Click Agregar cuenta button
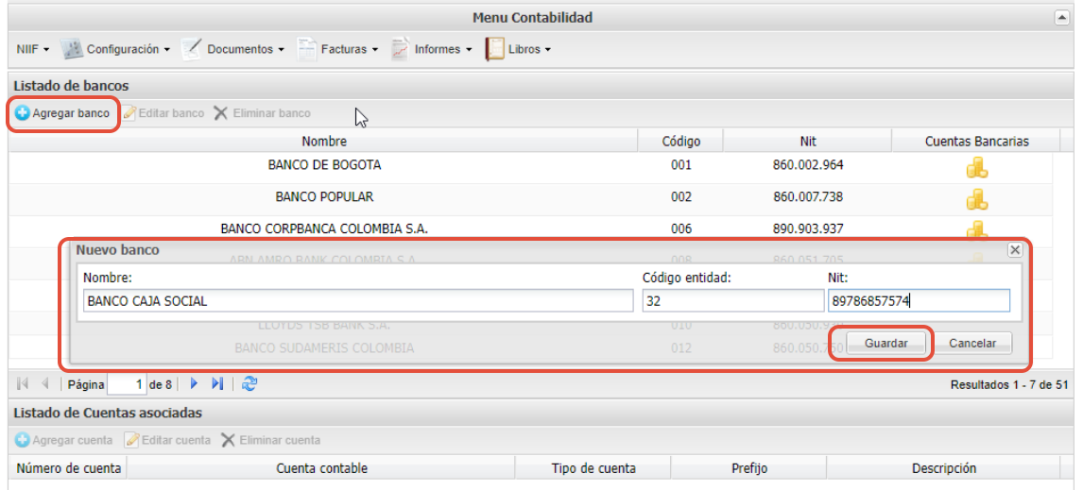The height and width of the screenshot is (490, 1083). (63, 440)
